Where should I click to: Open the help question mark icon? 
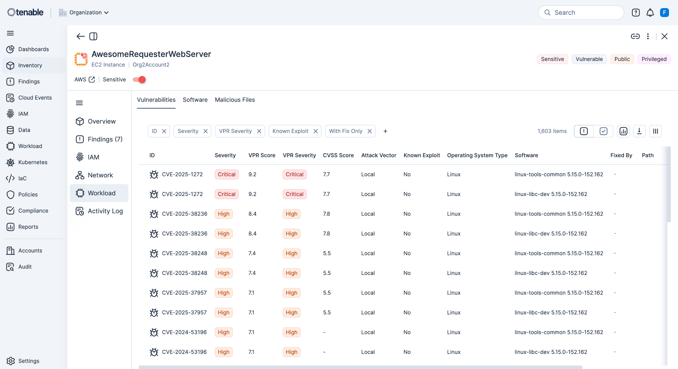636,12
